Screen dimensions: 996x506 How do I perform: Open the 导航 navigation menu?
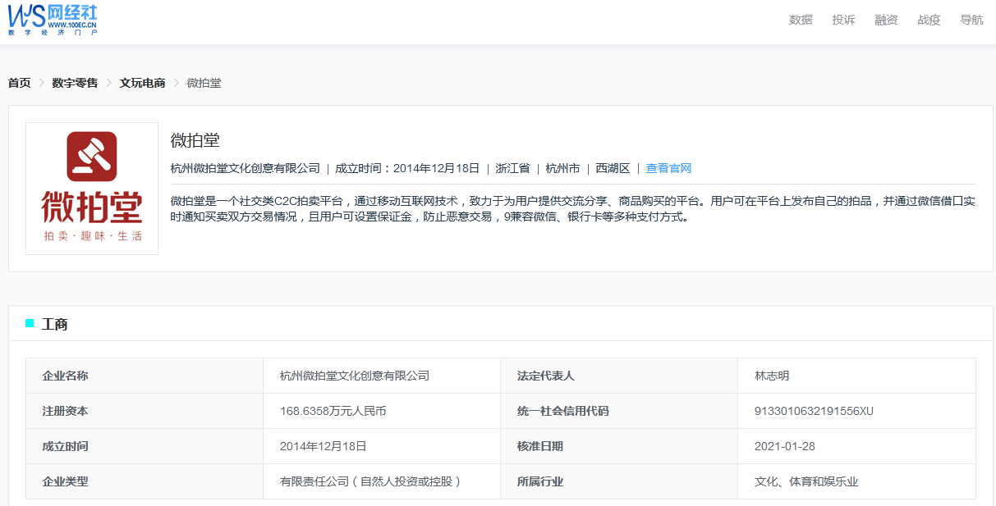coord(971,20)
